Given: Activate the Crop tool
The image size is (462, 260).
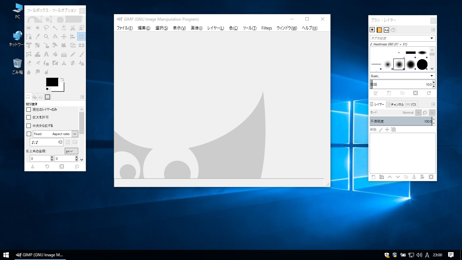Looking at the screenshot, I should [x=82, y=37].
